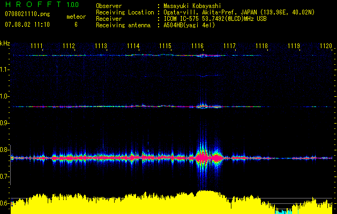Select the 1113 time label
This screenshot has height=214, width=337.
tap(101, 46)
